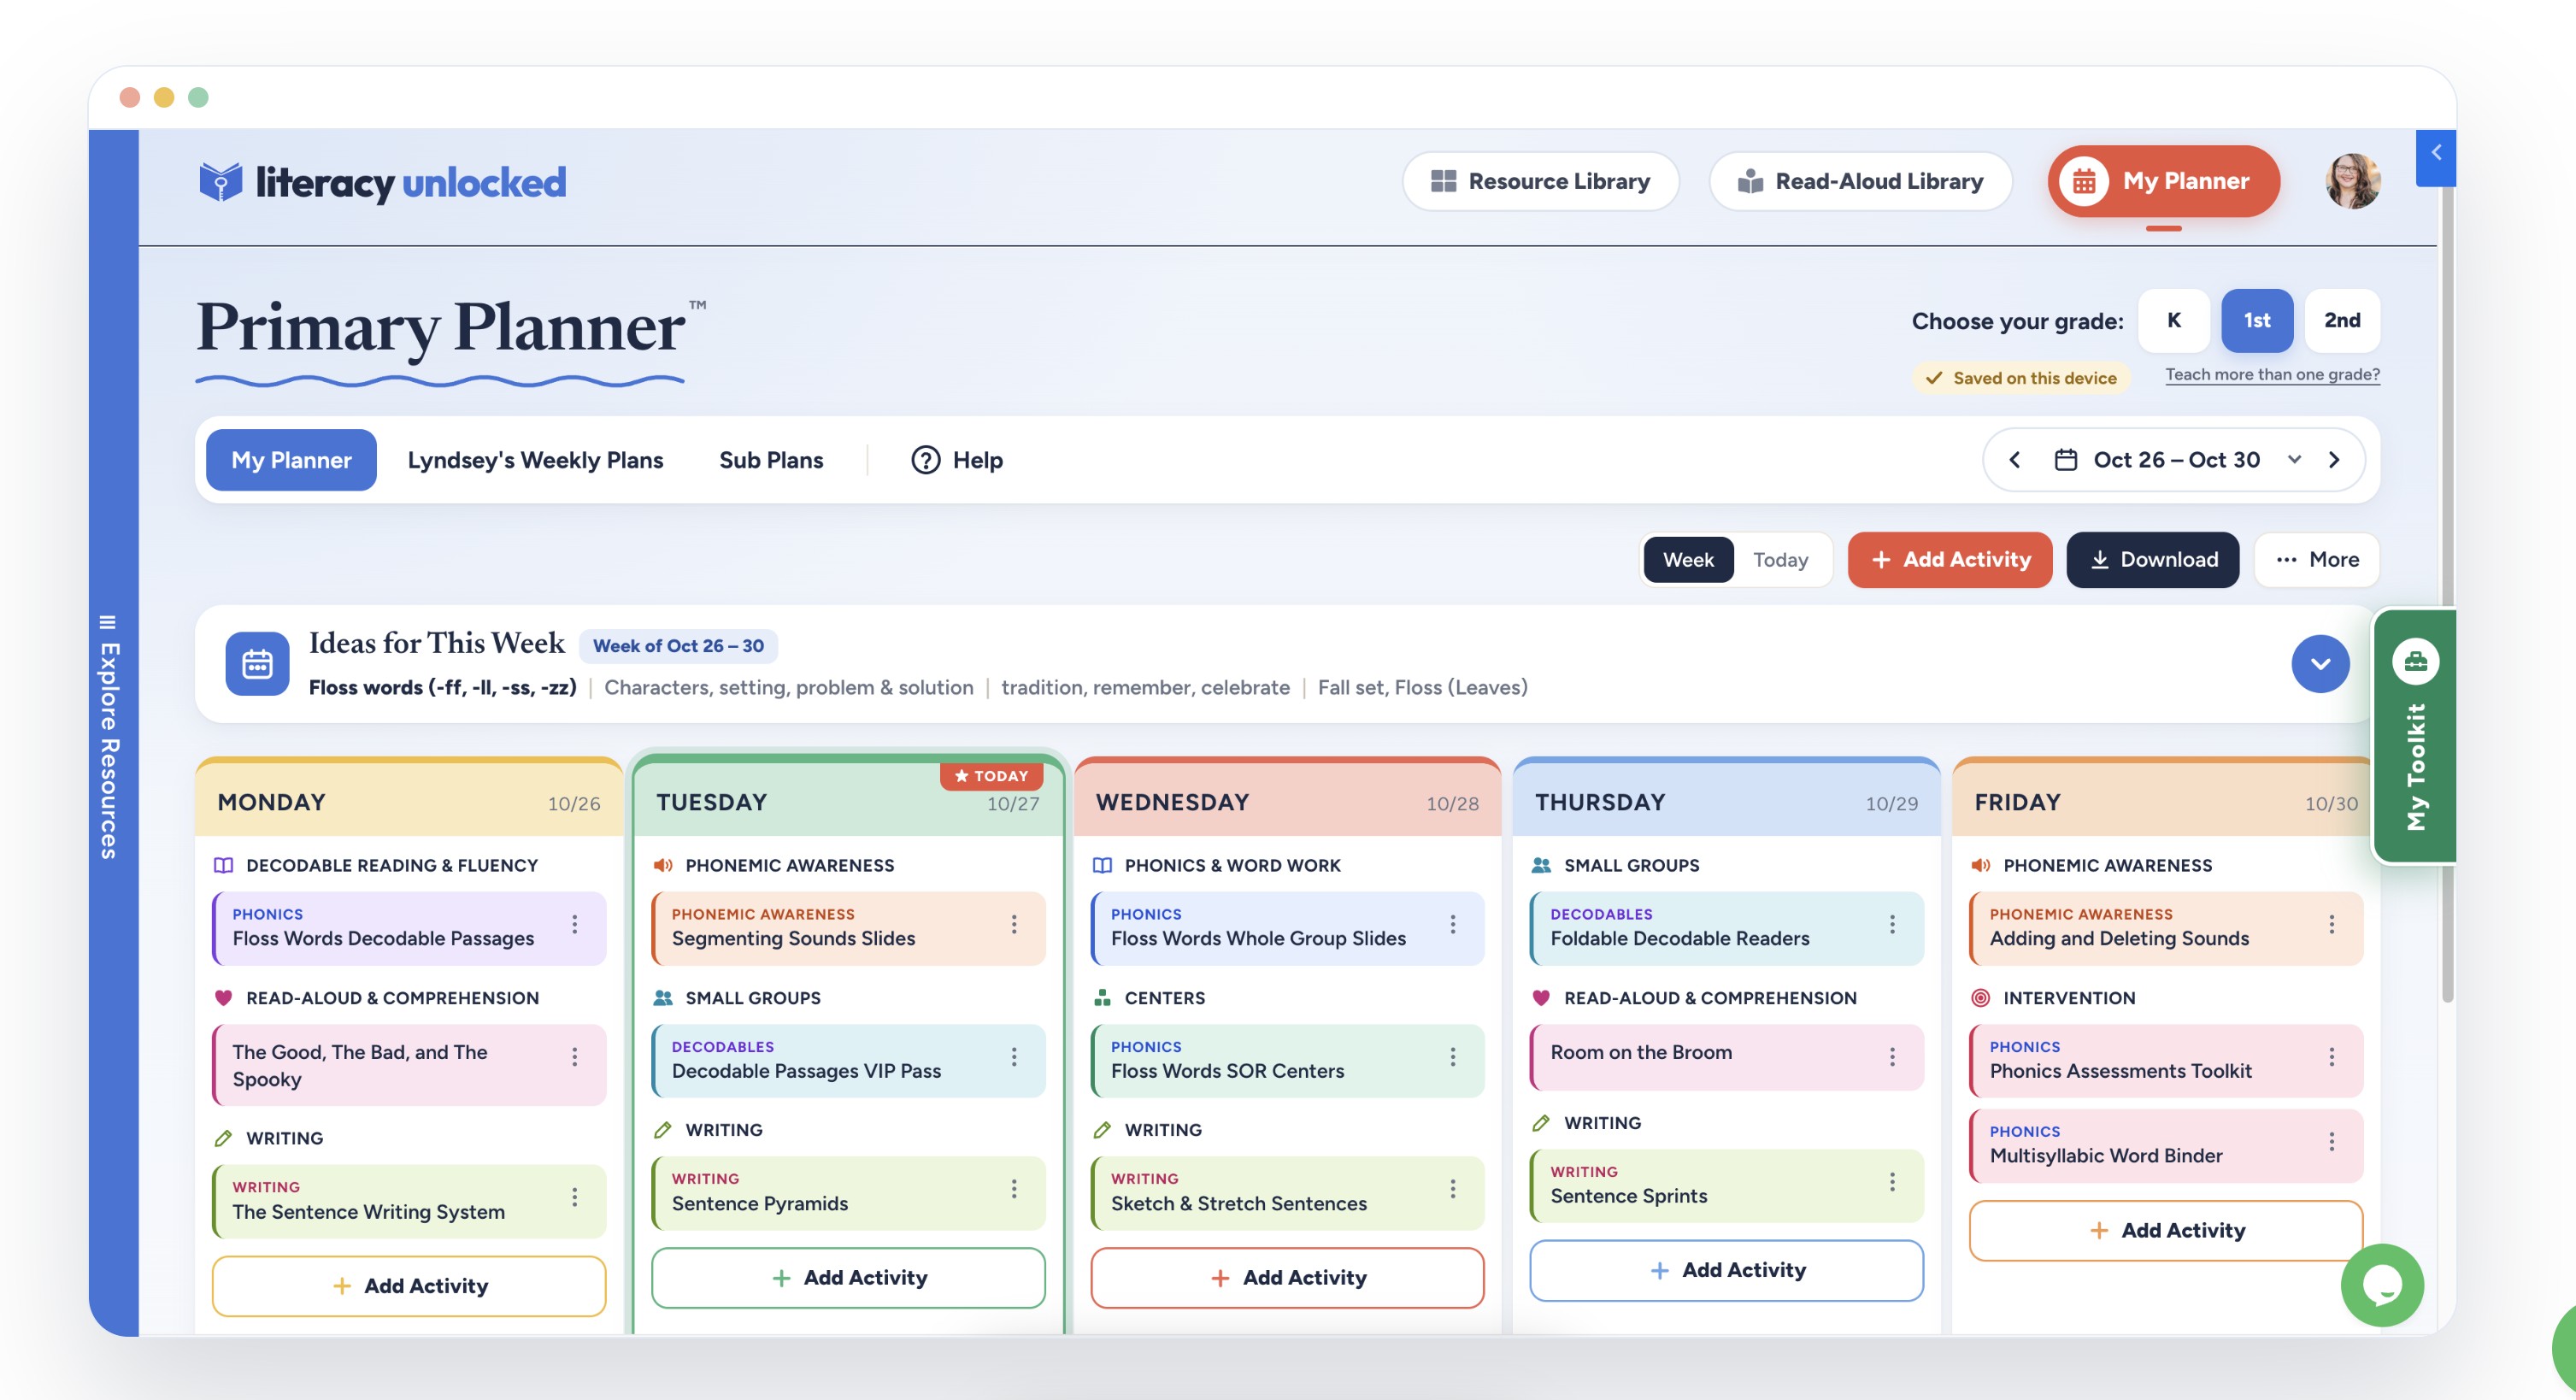Switch to Week view
The height and width of the screenshot is (1400, 2576).
click(1687, 560)
